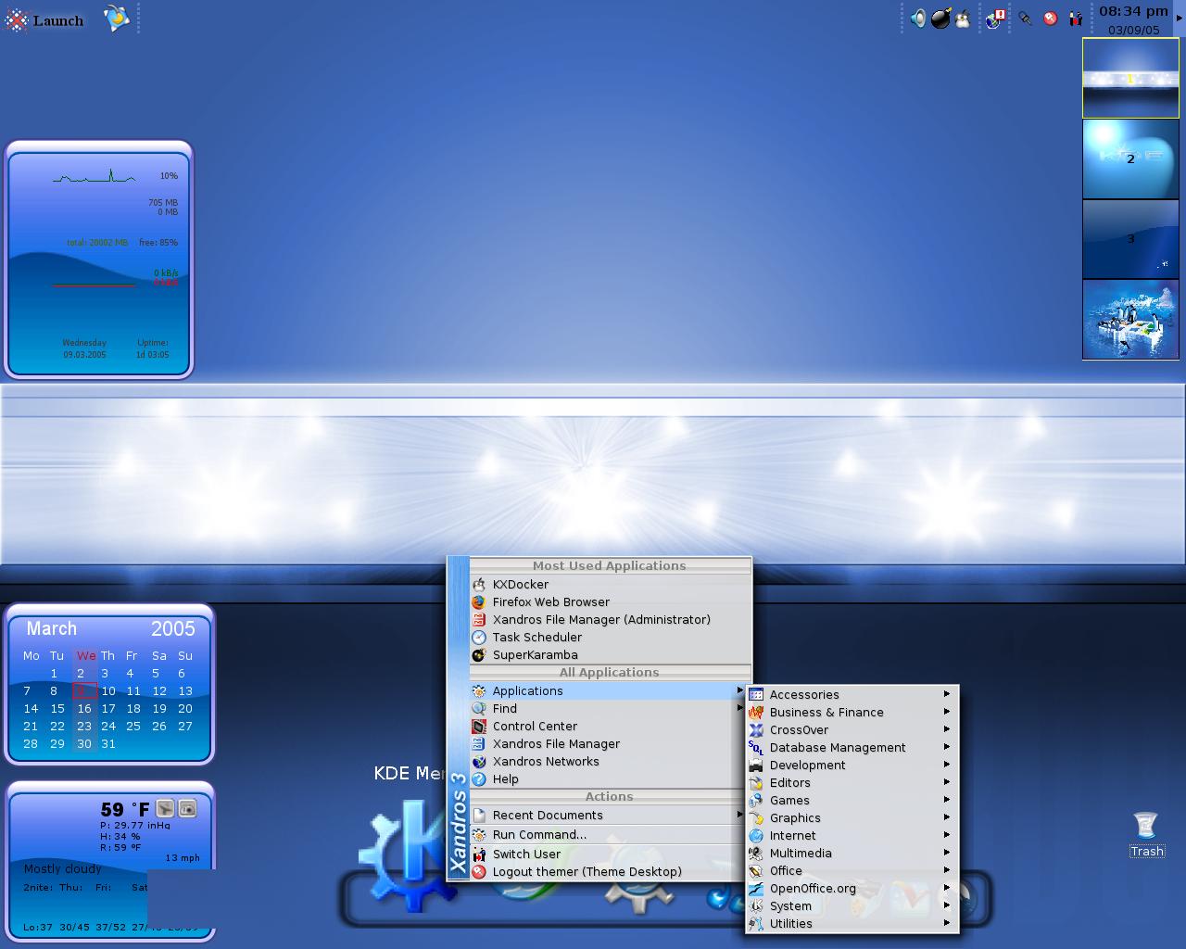Click the switch user tray icon
Viewport: 1186px width, 949px height.
tap(1075, 19)
